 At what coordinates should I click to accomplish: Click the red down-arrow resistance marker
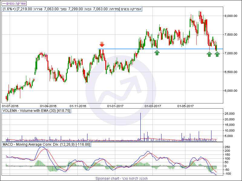pyautogui.click(x=102, y=44)
